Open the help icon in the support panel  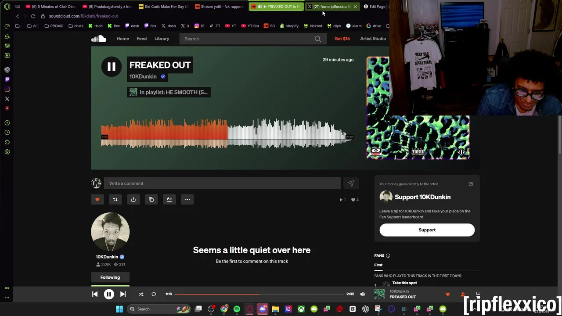coord(471,184)
